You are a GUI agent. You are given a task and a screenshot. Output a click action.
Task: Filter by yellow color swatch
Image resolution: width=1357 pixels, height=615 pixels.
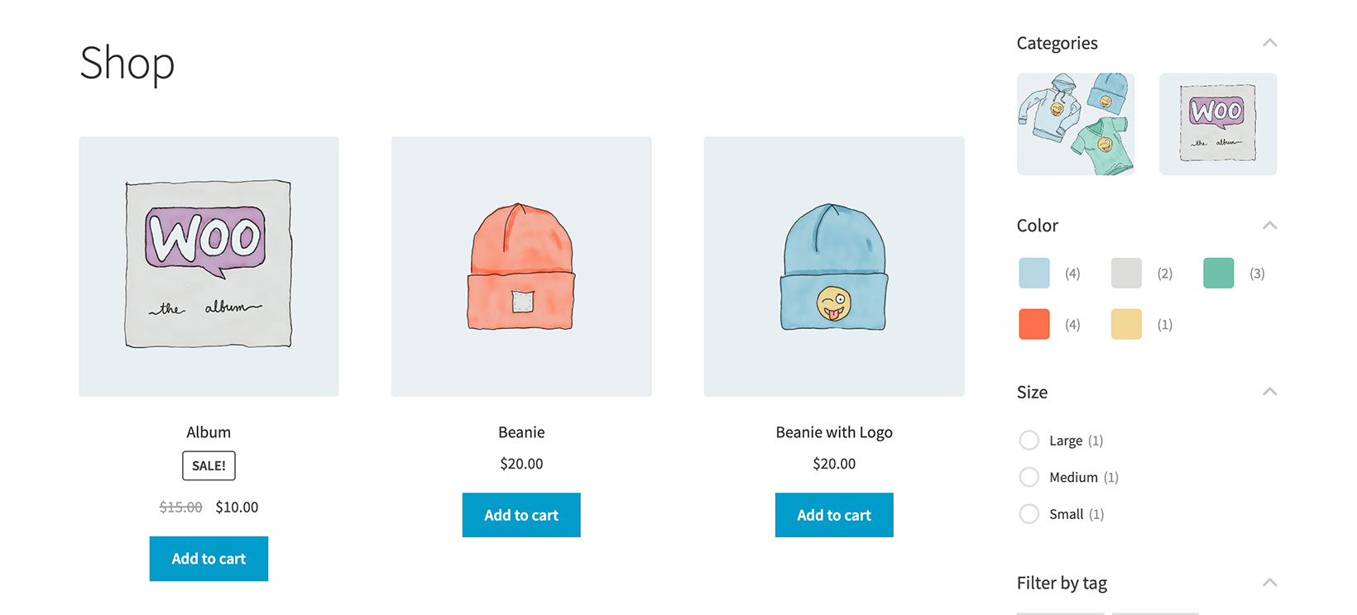click(x=1126, y=324)
